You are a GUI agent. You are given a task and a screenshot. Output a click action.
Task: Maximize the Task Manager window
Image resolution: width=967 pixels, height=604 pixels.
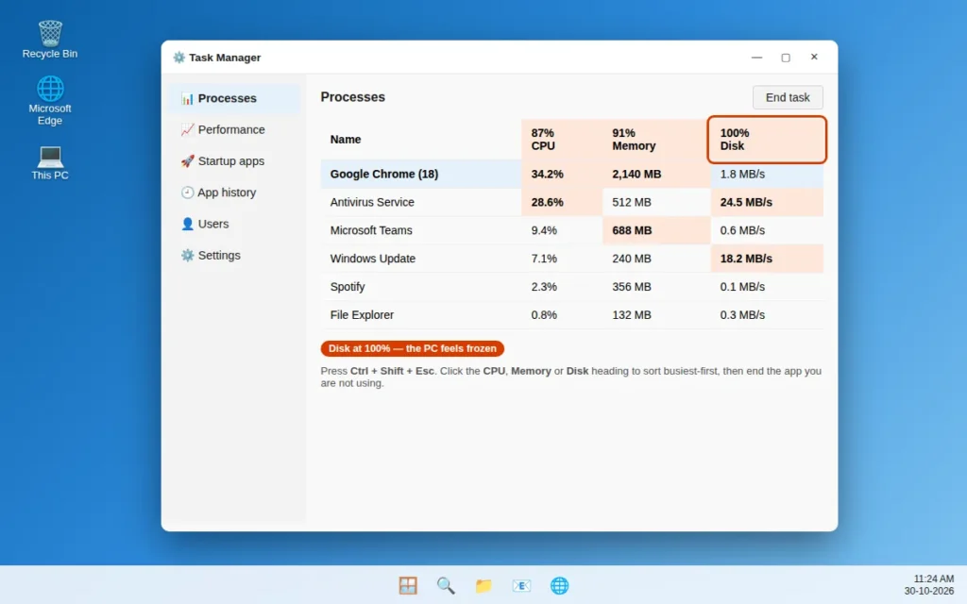[x=785, y=58]
